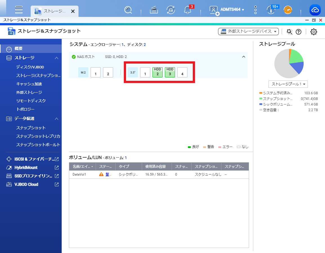The width and height of the screenshot is (325, 253).
Task: Click blue シックボリューム legend swatch
Action: tap(261, 104)
